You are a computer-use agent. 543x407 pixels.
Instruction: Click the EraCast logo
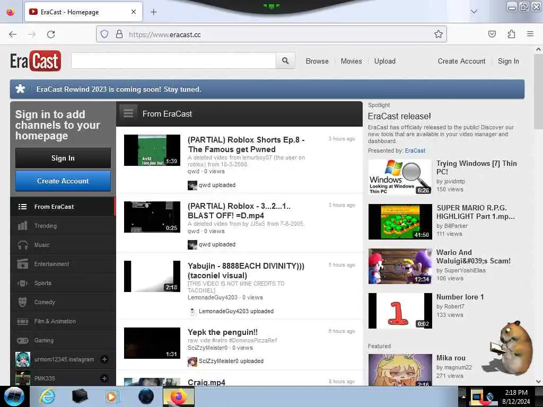tap(36, 61)
